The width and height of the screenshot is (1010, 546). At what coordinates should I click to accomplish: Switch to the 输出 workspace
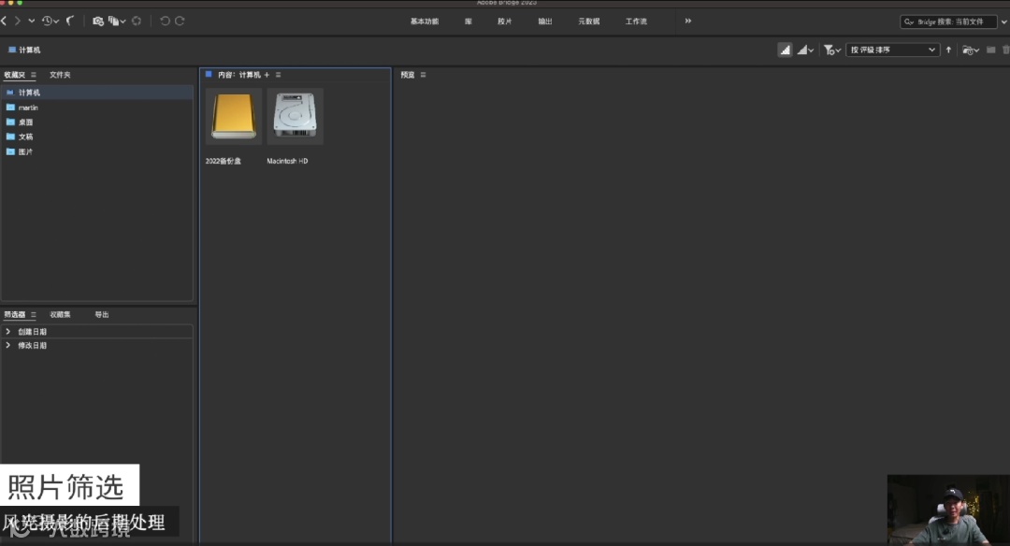[545, 22]
